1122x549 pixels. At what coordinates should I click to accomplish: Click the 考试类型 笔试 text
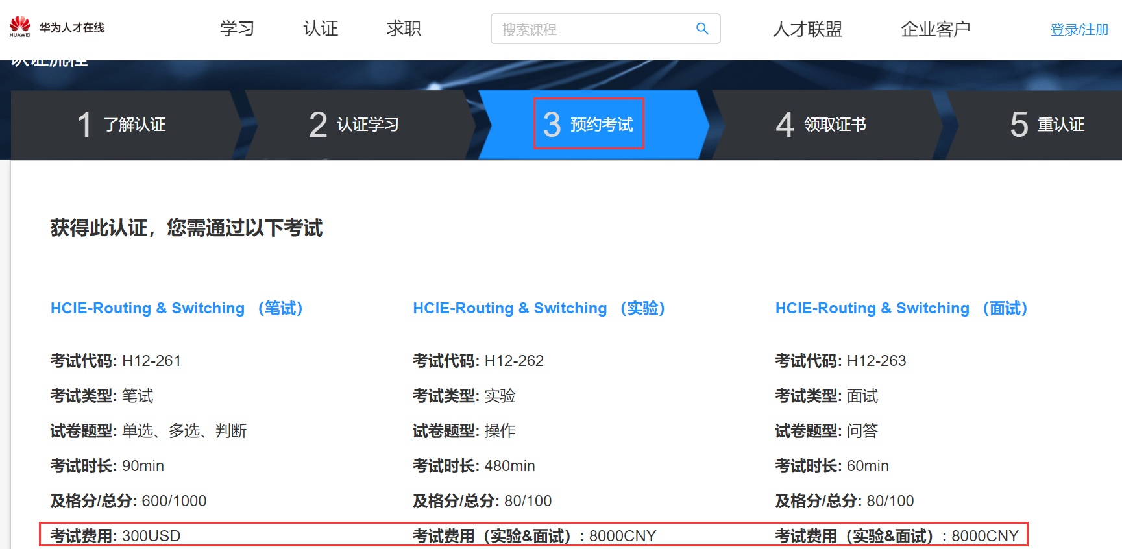pyautogui.click(x=102, y=396)
